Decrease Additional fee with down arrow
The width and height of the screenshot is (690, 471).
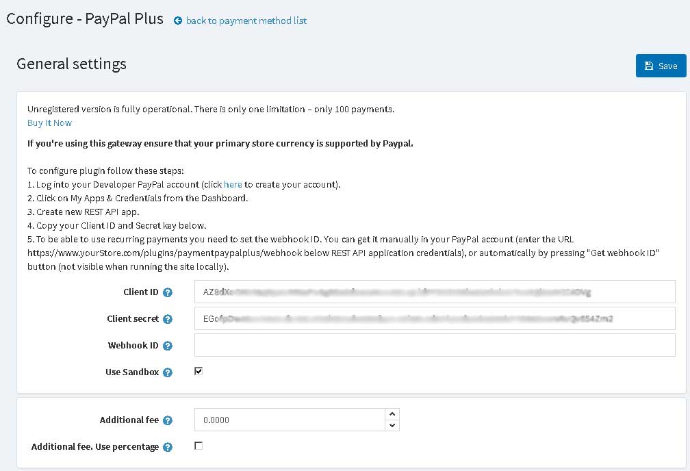click(392, 425)
